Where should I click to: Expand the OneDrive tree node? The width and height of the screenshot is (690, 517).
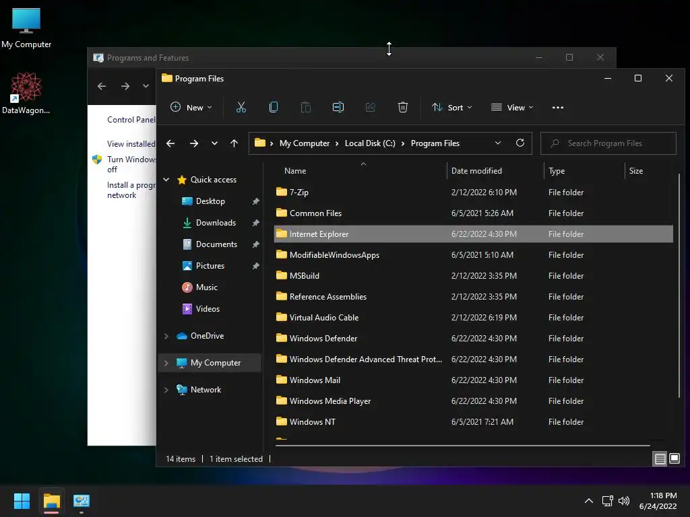pyautogui.click(x=166, y=336)
